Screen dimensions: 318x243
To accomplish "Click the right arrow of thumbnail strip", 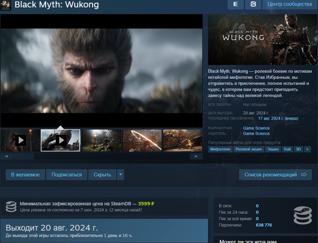I will 196,157.
